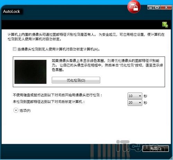Screen dimensions: 173x160
Task: Click the dropdown arrow beside value 20
Action: 140,103
